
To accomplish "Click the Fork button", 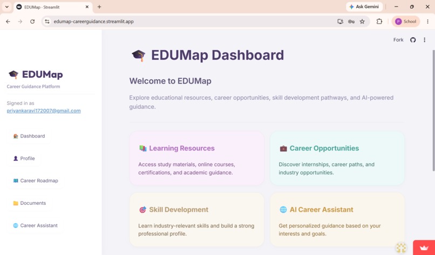I will (x=398, y=40).
